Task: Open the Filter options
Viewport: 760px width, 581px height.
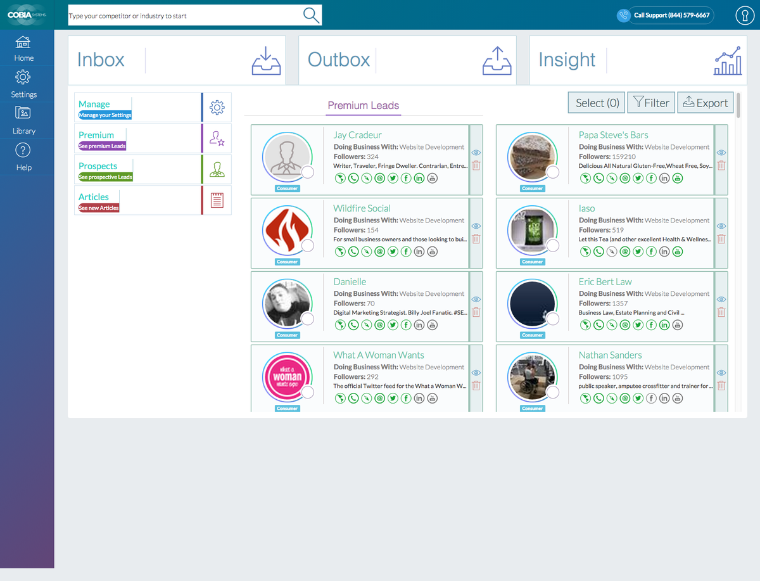Action: (x=651, y=103)
